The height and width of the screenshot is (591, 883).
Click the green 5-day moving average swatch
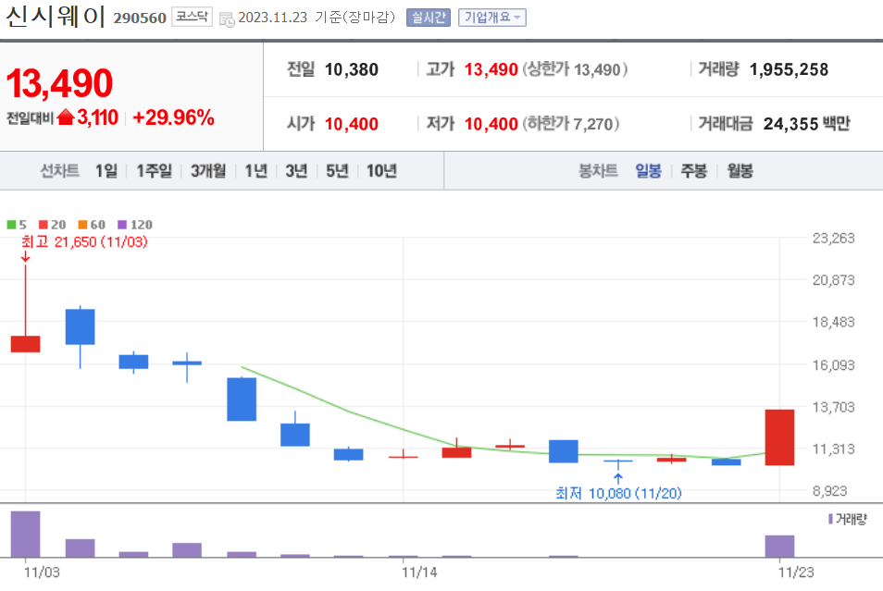coord(11,225)
